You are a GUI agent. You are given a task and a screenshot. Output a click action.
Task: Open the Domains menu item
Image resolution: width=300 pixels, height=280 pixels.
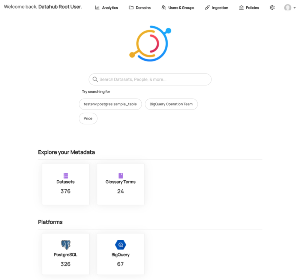[x=139, y=7]
